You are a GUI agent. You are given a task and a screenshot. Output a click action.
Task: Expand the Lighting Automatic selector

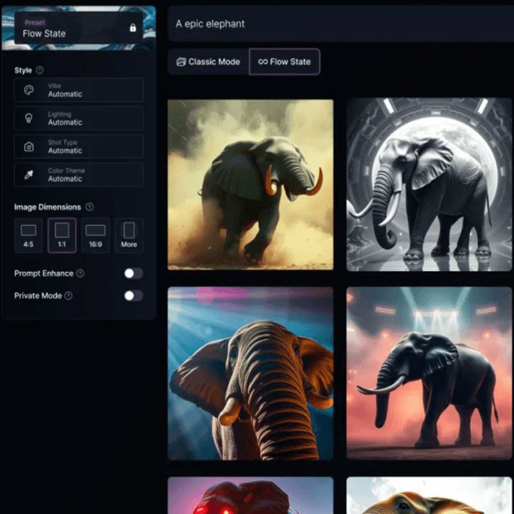(x=78, y=118)
